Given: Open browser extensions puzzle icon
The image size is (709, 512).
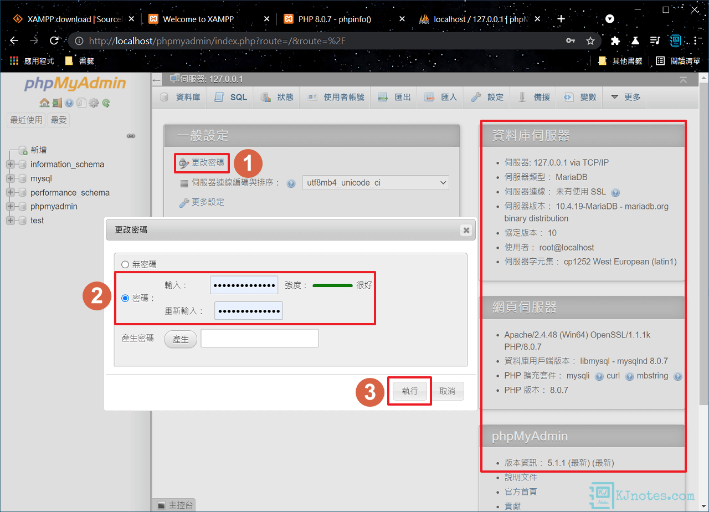Looking at the screenshot, I should pyautogui.click(x=615, y=40).
